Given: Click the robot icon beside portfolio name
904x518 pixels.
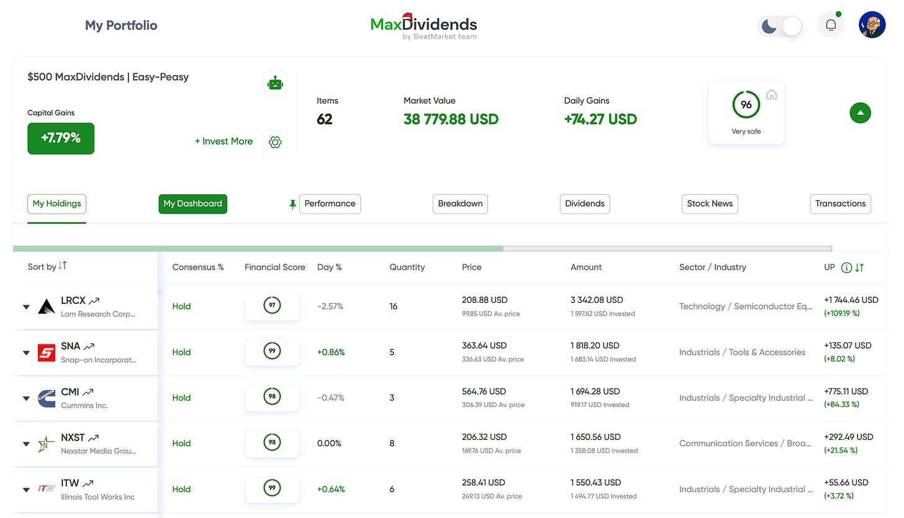Looking at the screenshot, I should [x=275, y=83].
